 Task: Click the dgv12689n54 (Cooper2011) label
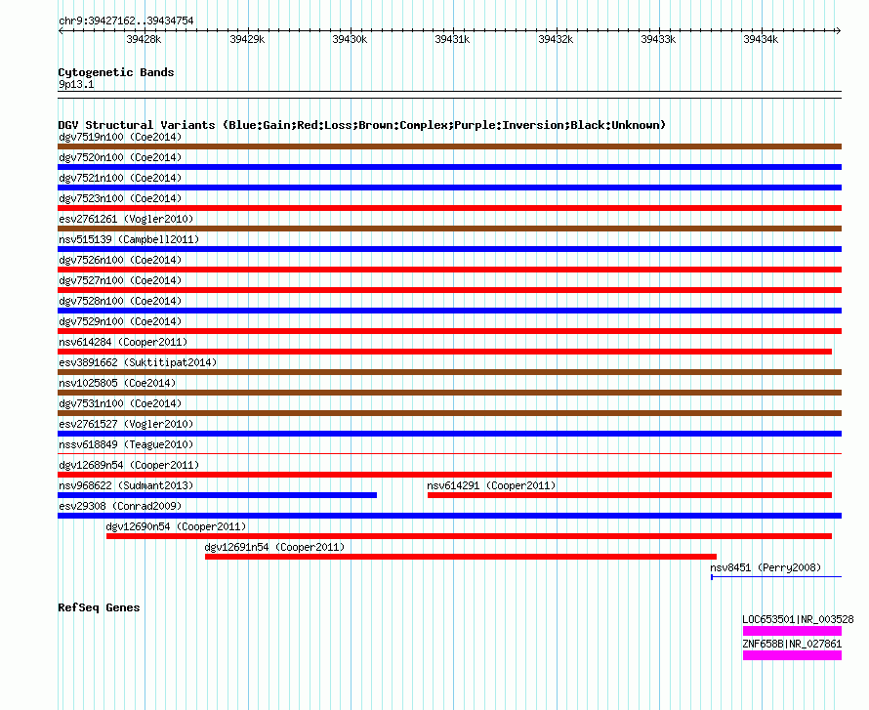(129, 465)
